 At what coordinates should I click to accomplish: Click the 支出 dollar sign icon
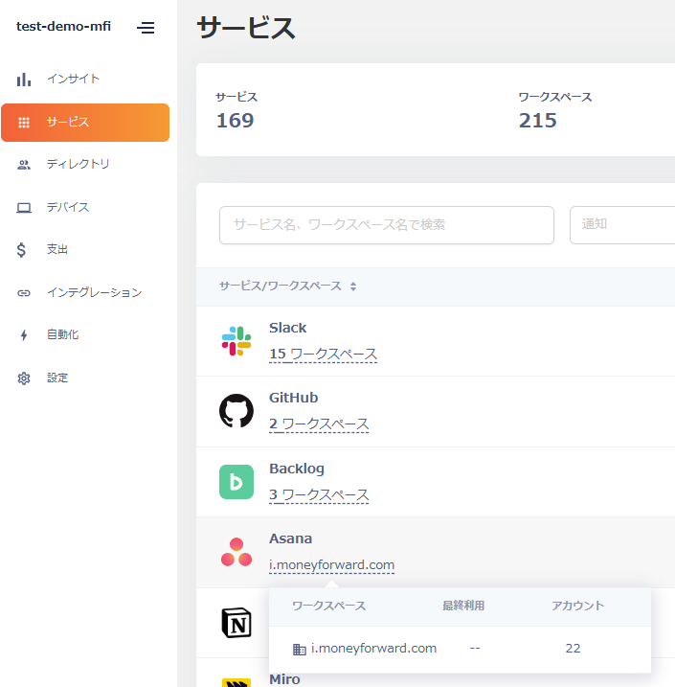(21, 250)
